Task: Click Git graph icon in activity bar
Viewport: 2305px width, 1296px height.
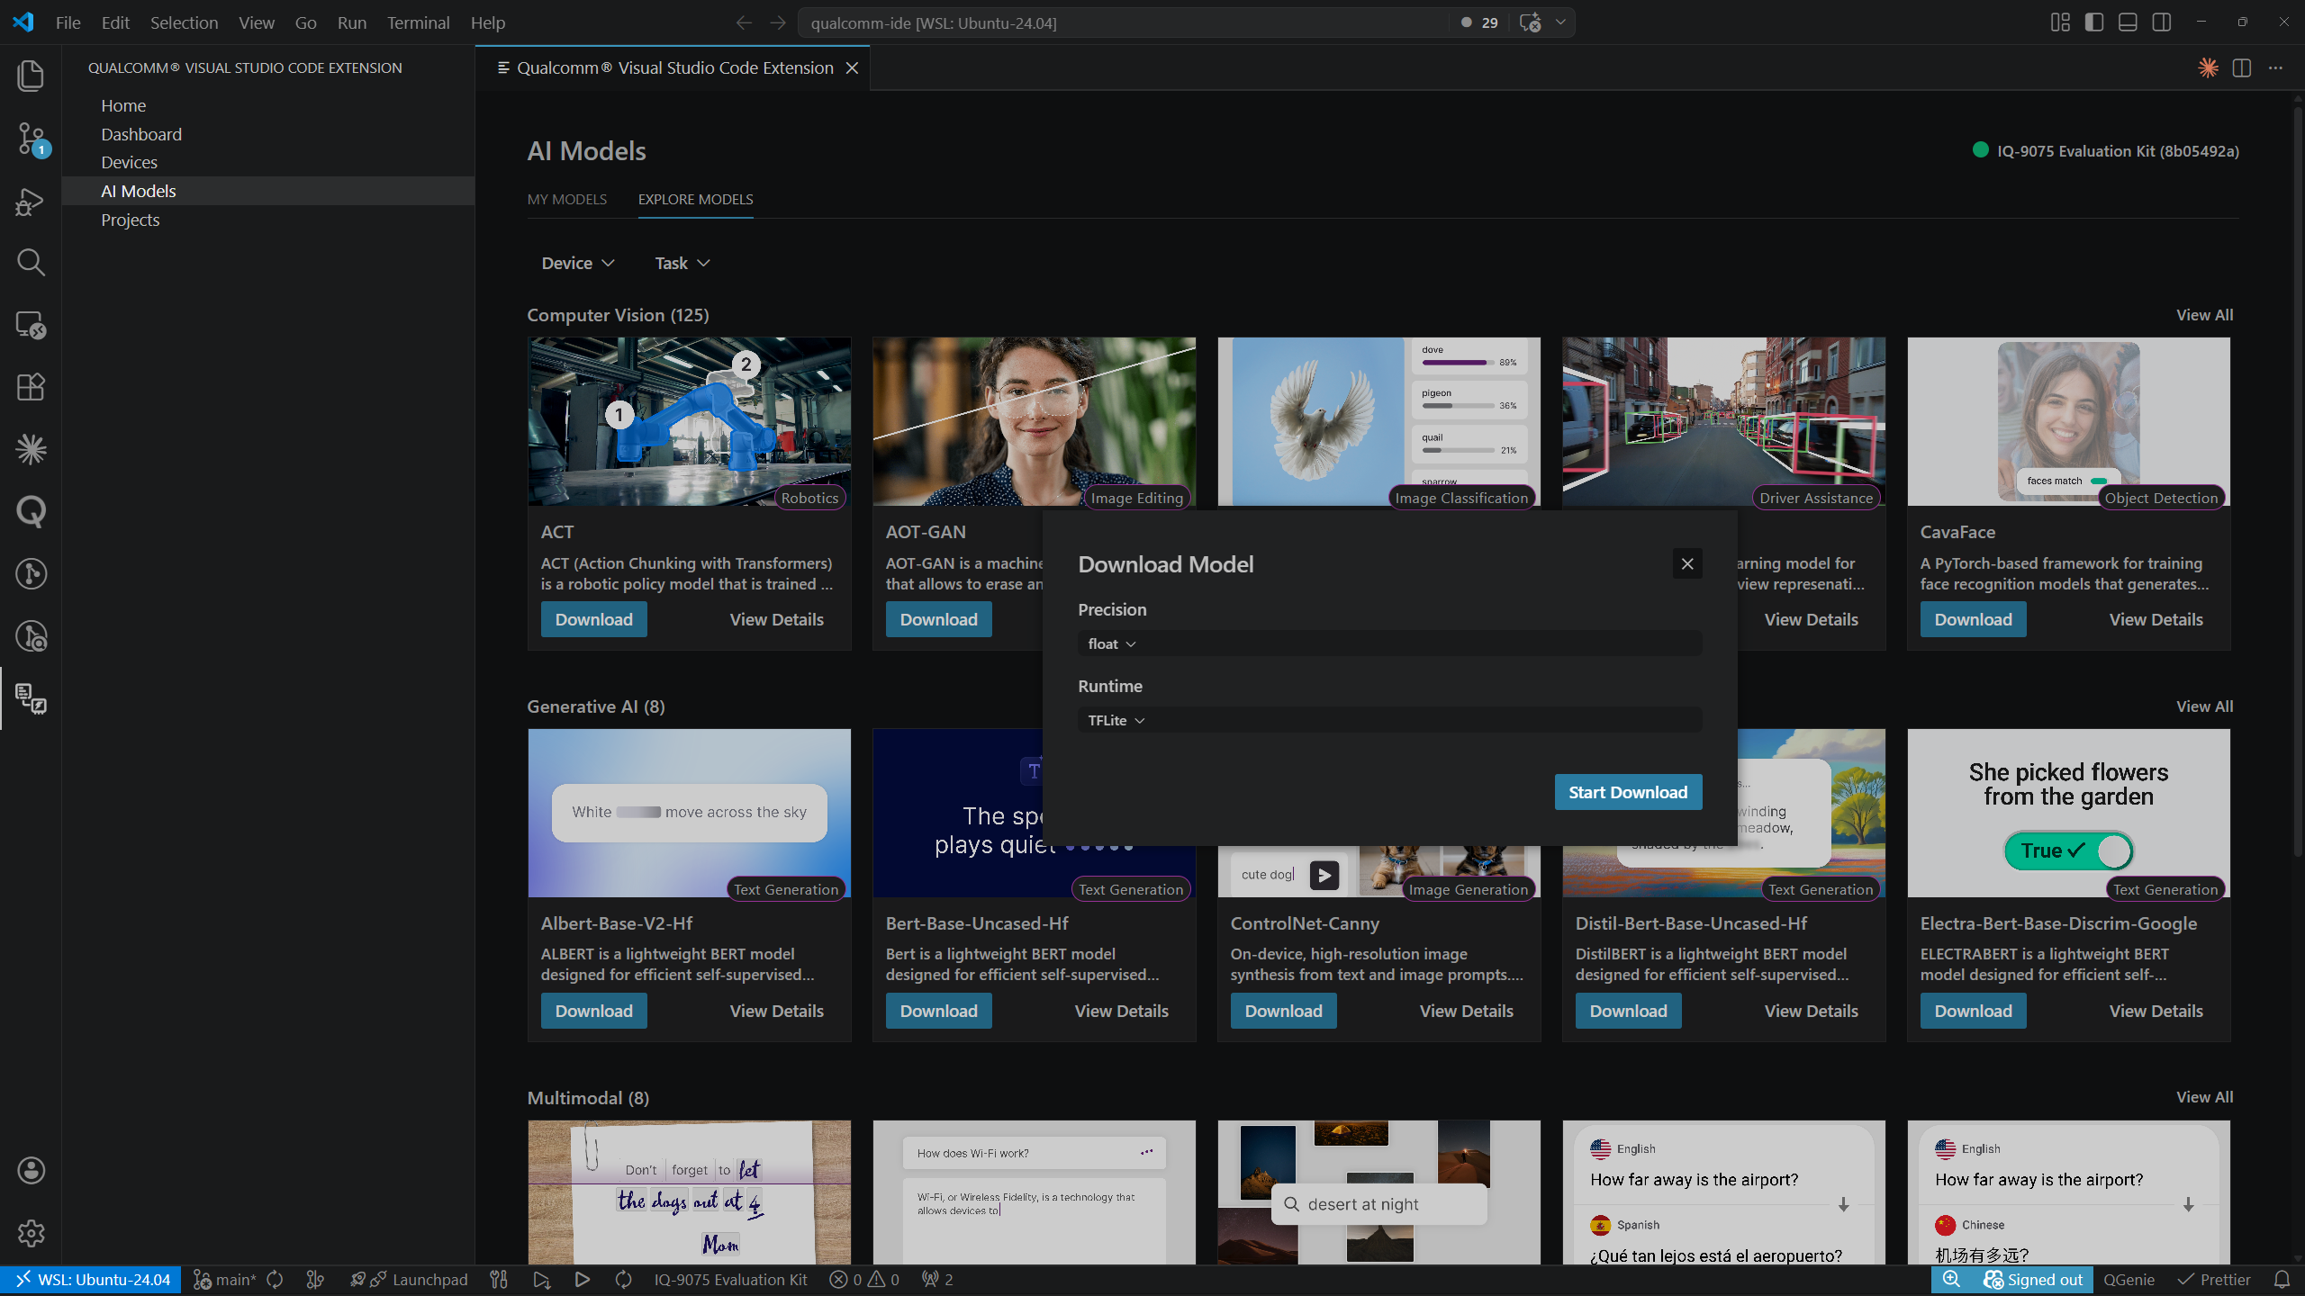Action: tap(31, 573)
